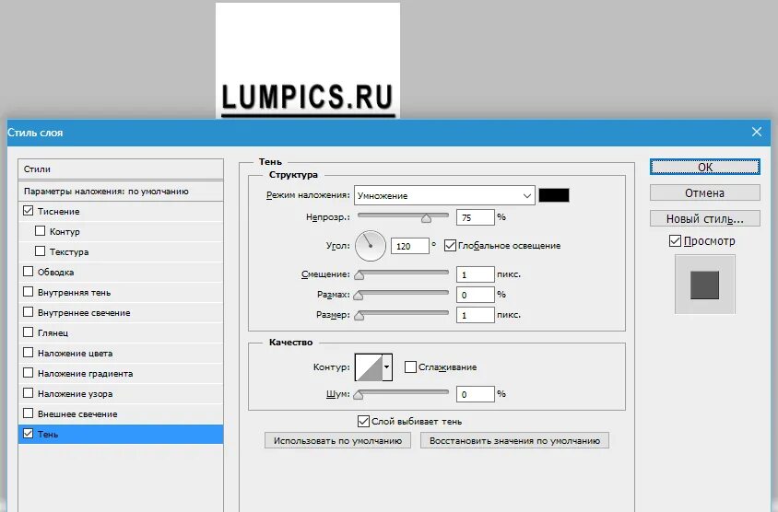Click the Размер value field
The image size is (778, 512).
(476, 315)
